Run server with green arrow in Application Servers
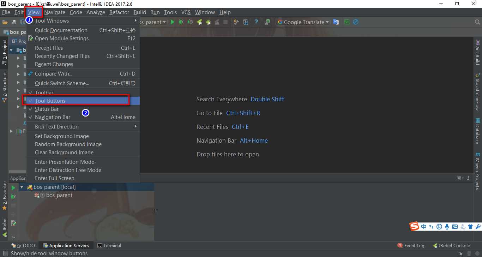This screenshot has width=482, height=257. click(13, 188)
